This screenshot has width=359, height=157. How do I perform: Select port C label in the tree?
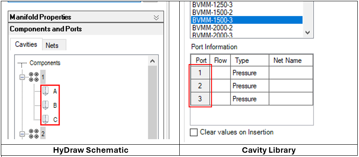(x=55, y=120)
